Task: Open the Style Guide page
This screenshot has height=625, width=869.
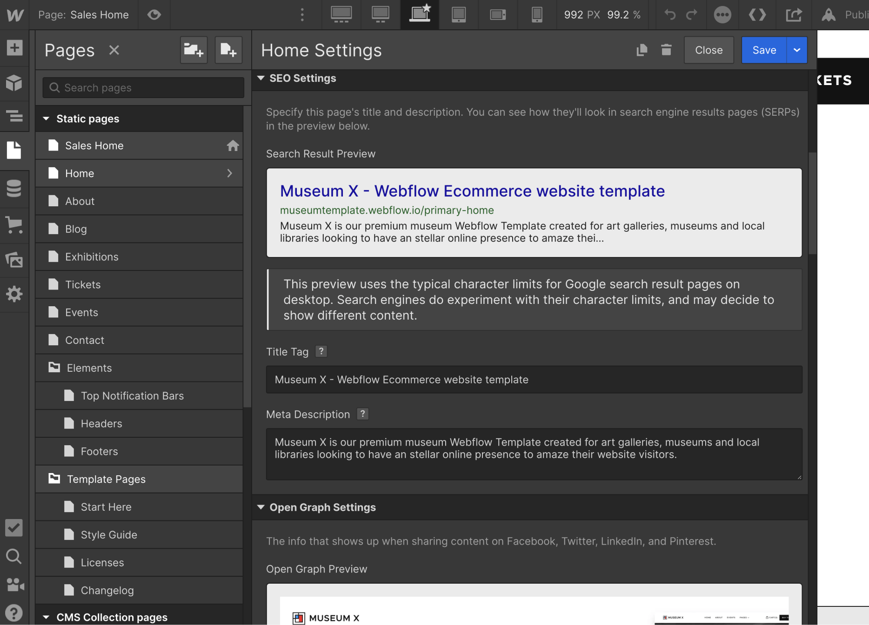Action: pyautogui.click(x=139, y=535)
